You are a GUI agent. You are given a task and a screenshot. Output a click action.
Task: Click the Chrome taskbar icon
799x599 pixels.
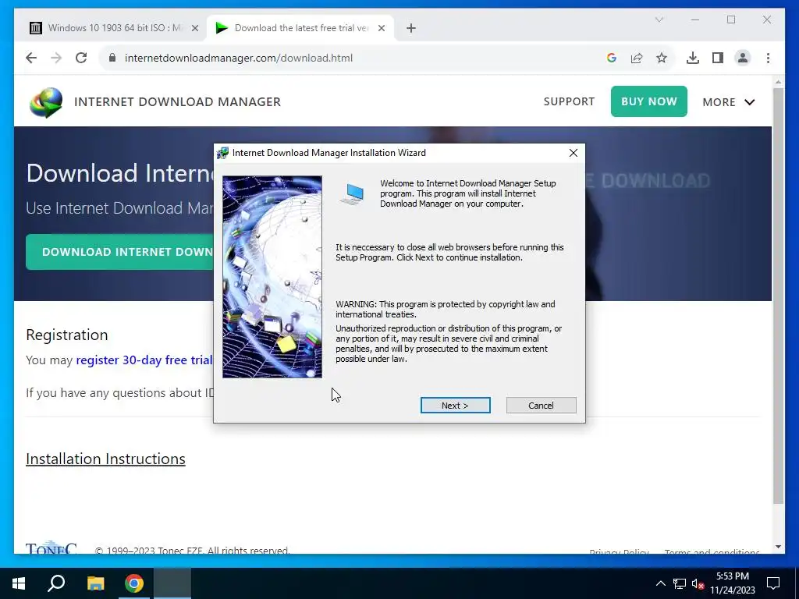[x=134, y=583]
